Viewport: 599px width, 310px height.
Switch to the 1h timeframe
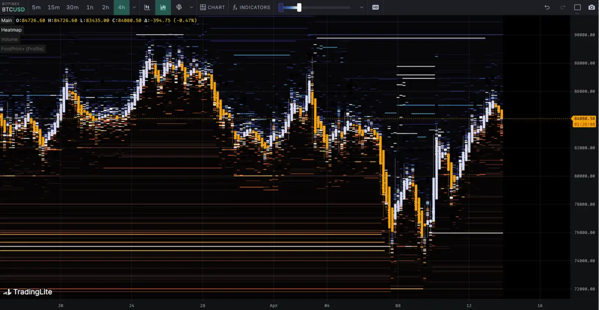coord(90,7)
